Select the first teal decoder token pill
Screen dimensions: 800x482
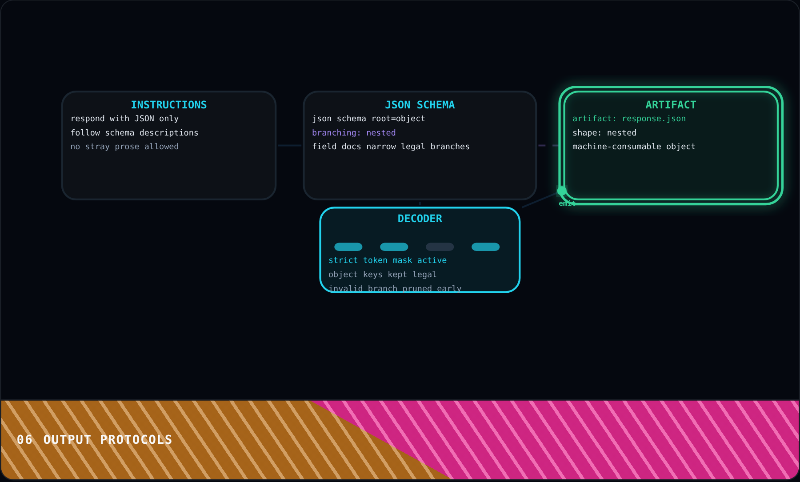tap(348, 247)
